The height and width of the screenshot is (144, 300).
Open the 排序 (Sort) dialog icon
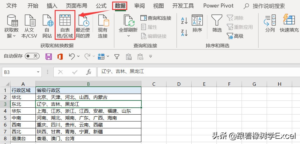pos(197,20)
